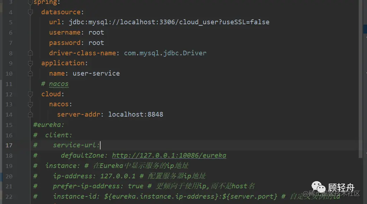Collapse the spring block fold marker
Viewport: 367px width, 204px height.
coord(30,2)
